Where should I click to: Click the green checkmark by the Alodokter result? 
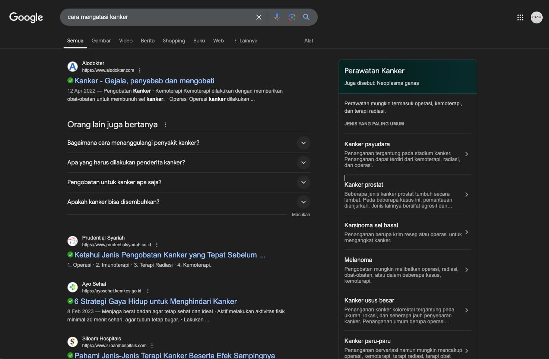point(70,80)
